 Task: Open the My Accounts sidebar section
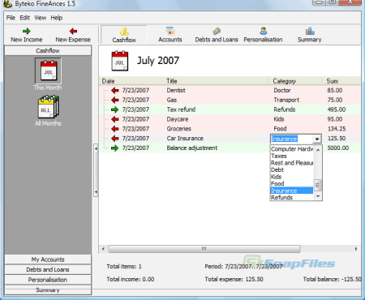tap(48, 259)
